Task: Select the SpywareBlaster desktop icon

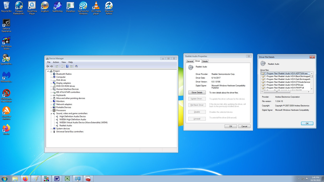Action: tap(6, 59)
